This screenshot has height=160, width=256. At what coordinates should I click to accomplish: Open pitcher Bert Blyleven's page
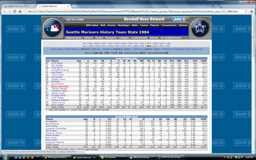click(x=52, y=124)
